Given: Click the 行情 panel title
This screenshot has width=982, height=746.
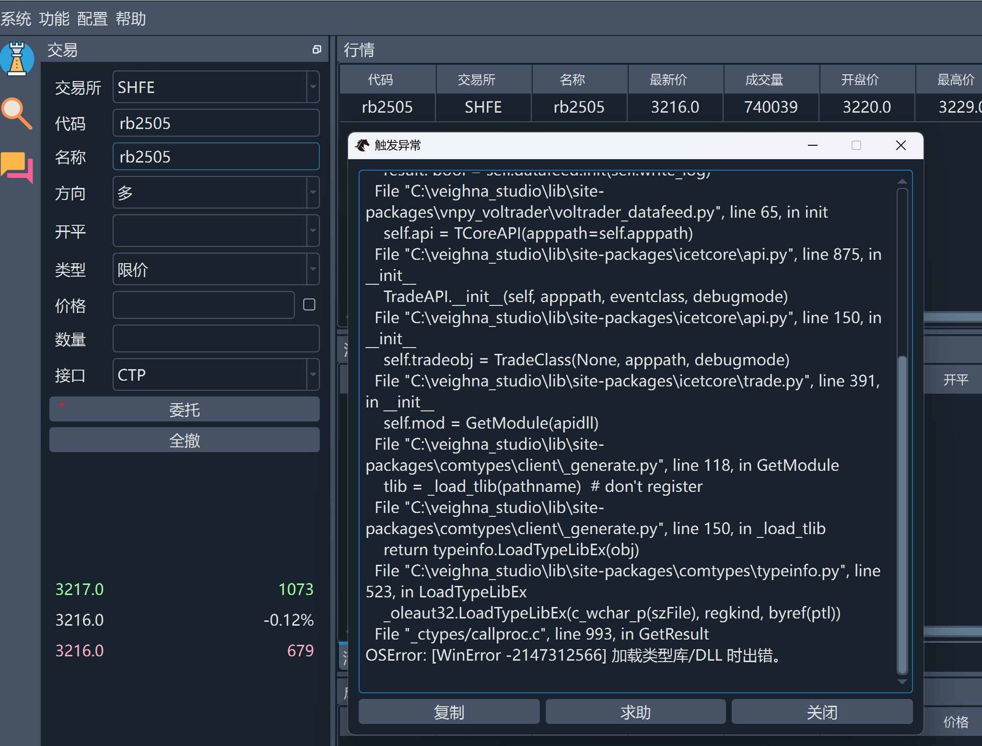Looking at the screenshot, I should click(359, 50).
